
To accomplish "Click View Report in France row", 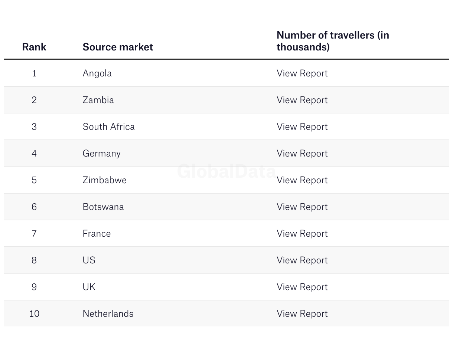I will (x=302, y=234).
